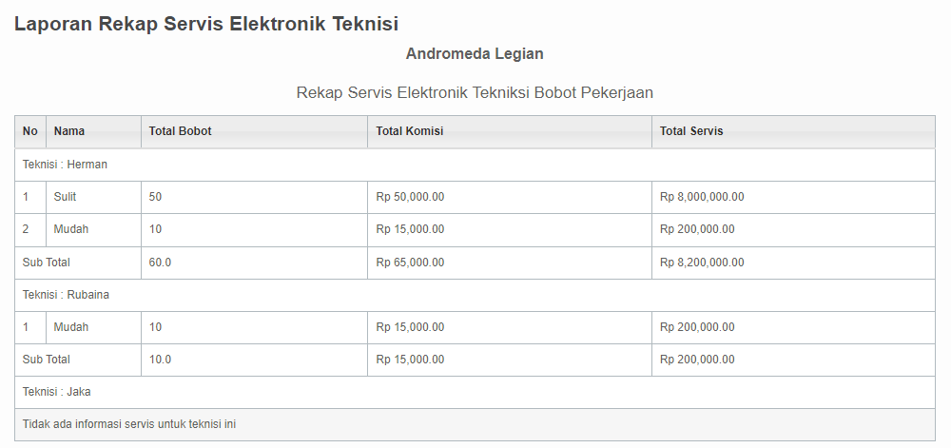This screenshot has width=951, height=448.
Task: Click the 'Sulit' name cell
Action: point(93,197)
